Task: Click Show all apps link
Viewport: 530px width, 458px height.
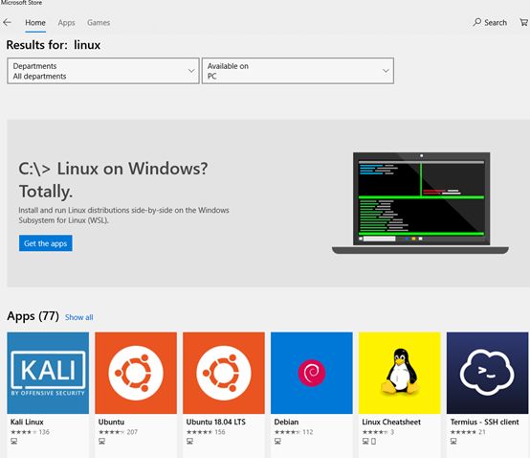Action: [79, 317]
